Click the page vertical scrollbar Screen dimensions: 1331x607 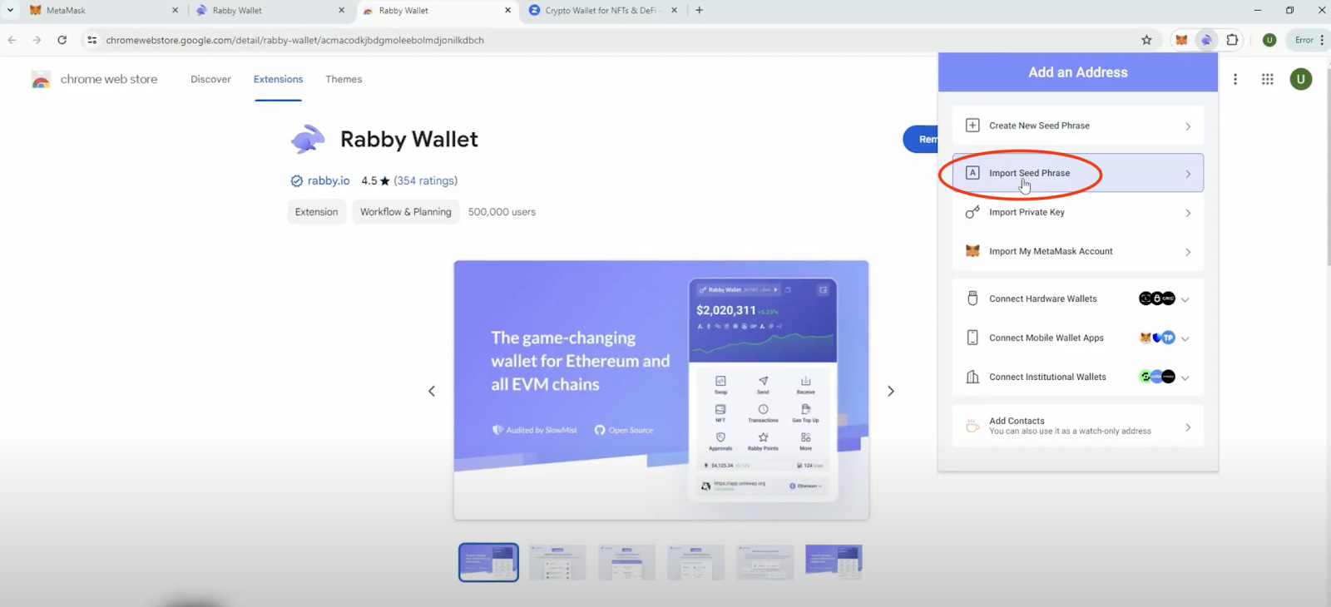(1327, 166)
